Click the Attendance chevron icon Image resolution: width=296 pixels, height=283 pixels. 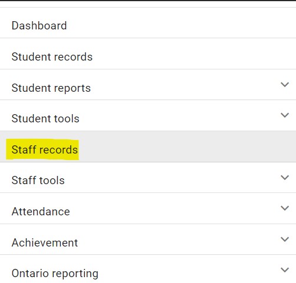point(285,208)
